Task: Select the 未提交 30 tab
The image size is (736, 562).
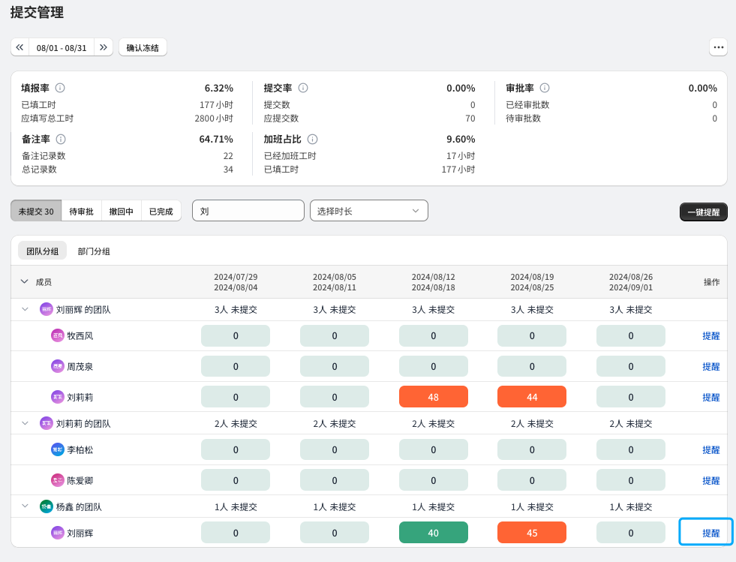Action: click(36, 212)
